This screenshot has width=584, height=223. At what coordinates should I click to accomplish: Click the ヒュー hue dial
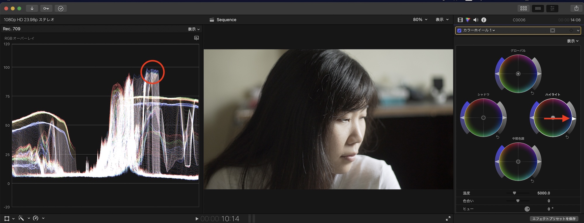(527, 209)
